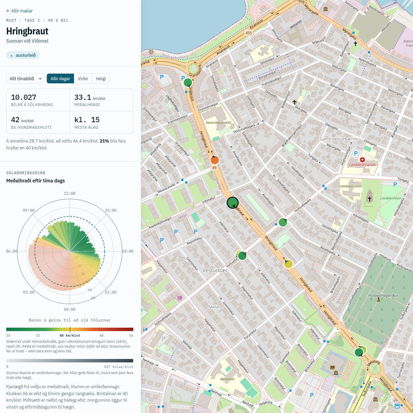The width and height of the screenshot is (413, 413).
Task: Click the 40 km/klst legend marker label
Action: (70, 336)
